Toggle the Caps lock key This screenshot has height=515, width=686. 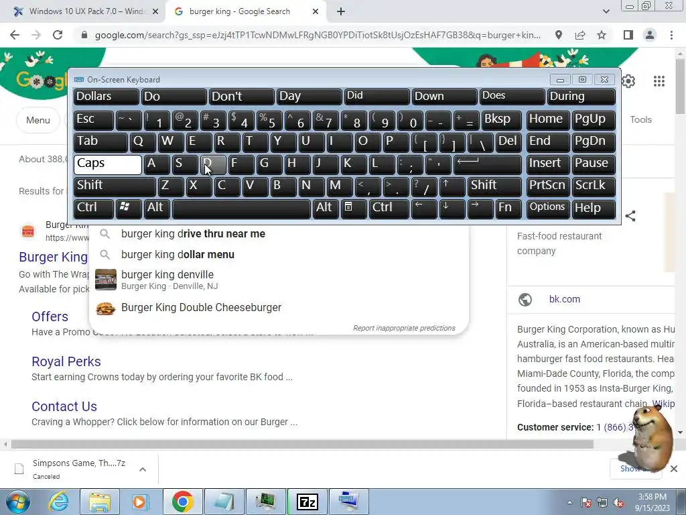(108, 165)
